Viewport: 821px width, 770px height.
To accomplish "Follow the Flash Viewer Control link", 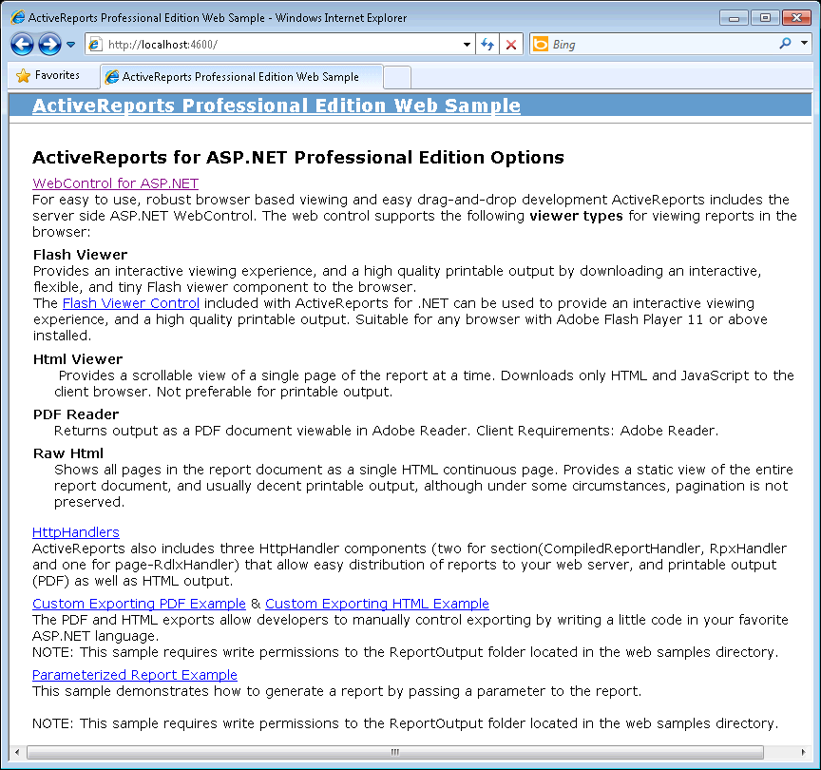I will pos(130,303).
